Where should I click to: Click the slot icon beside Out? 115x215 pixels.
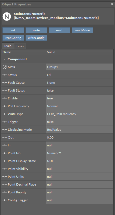tap(5, 137)
